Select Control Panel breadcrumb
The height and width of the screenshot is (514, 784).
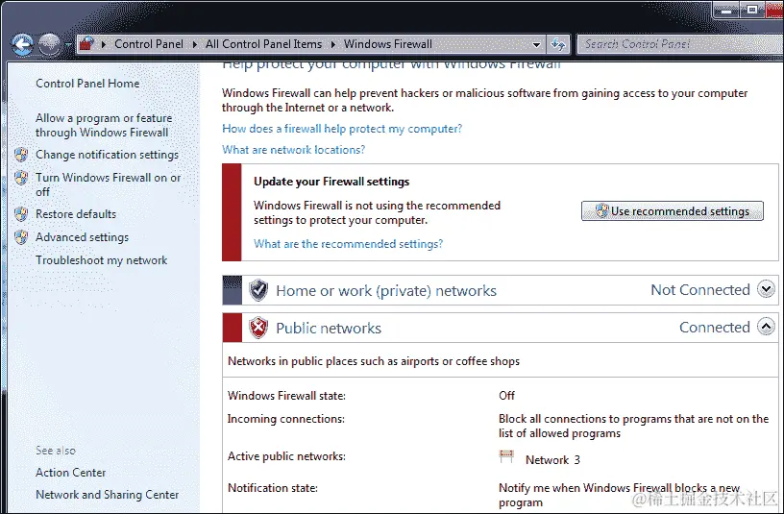click(149, 44)
